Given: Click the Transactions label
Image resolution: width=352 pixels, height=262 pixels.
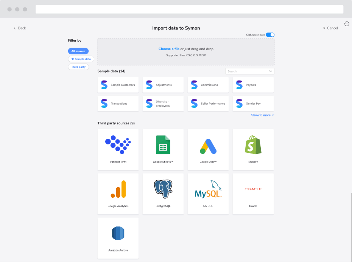Looking at the screenshot, I should click(119, 104).
